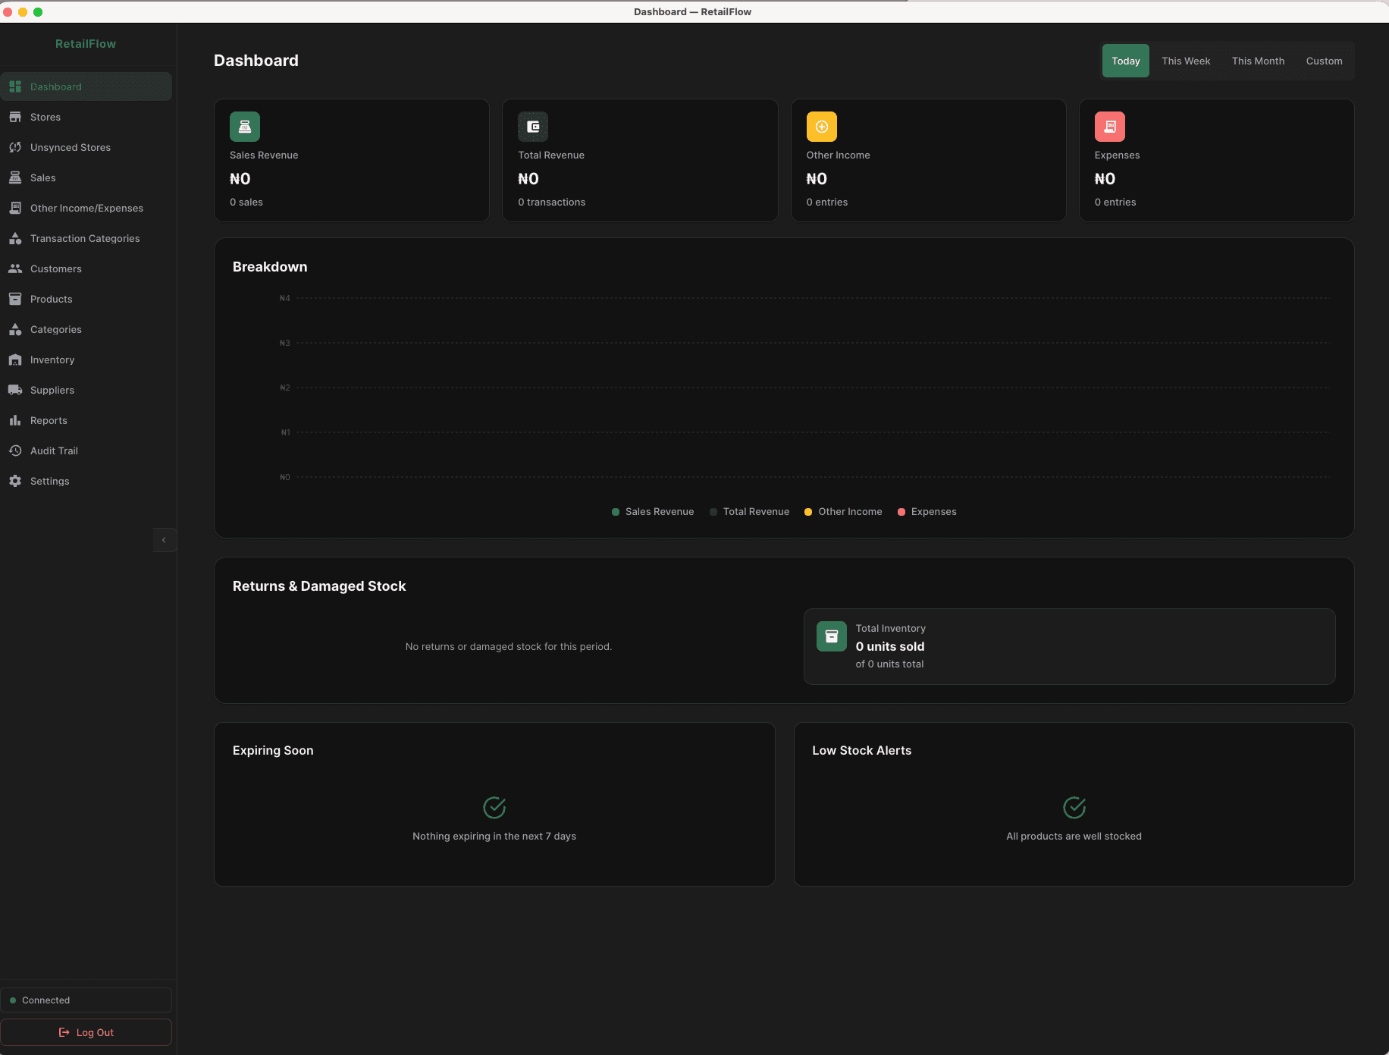Click the Customers people icon
Screen dimensions: 1389x1055
15,268
